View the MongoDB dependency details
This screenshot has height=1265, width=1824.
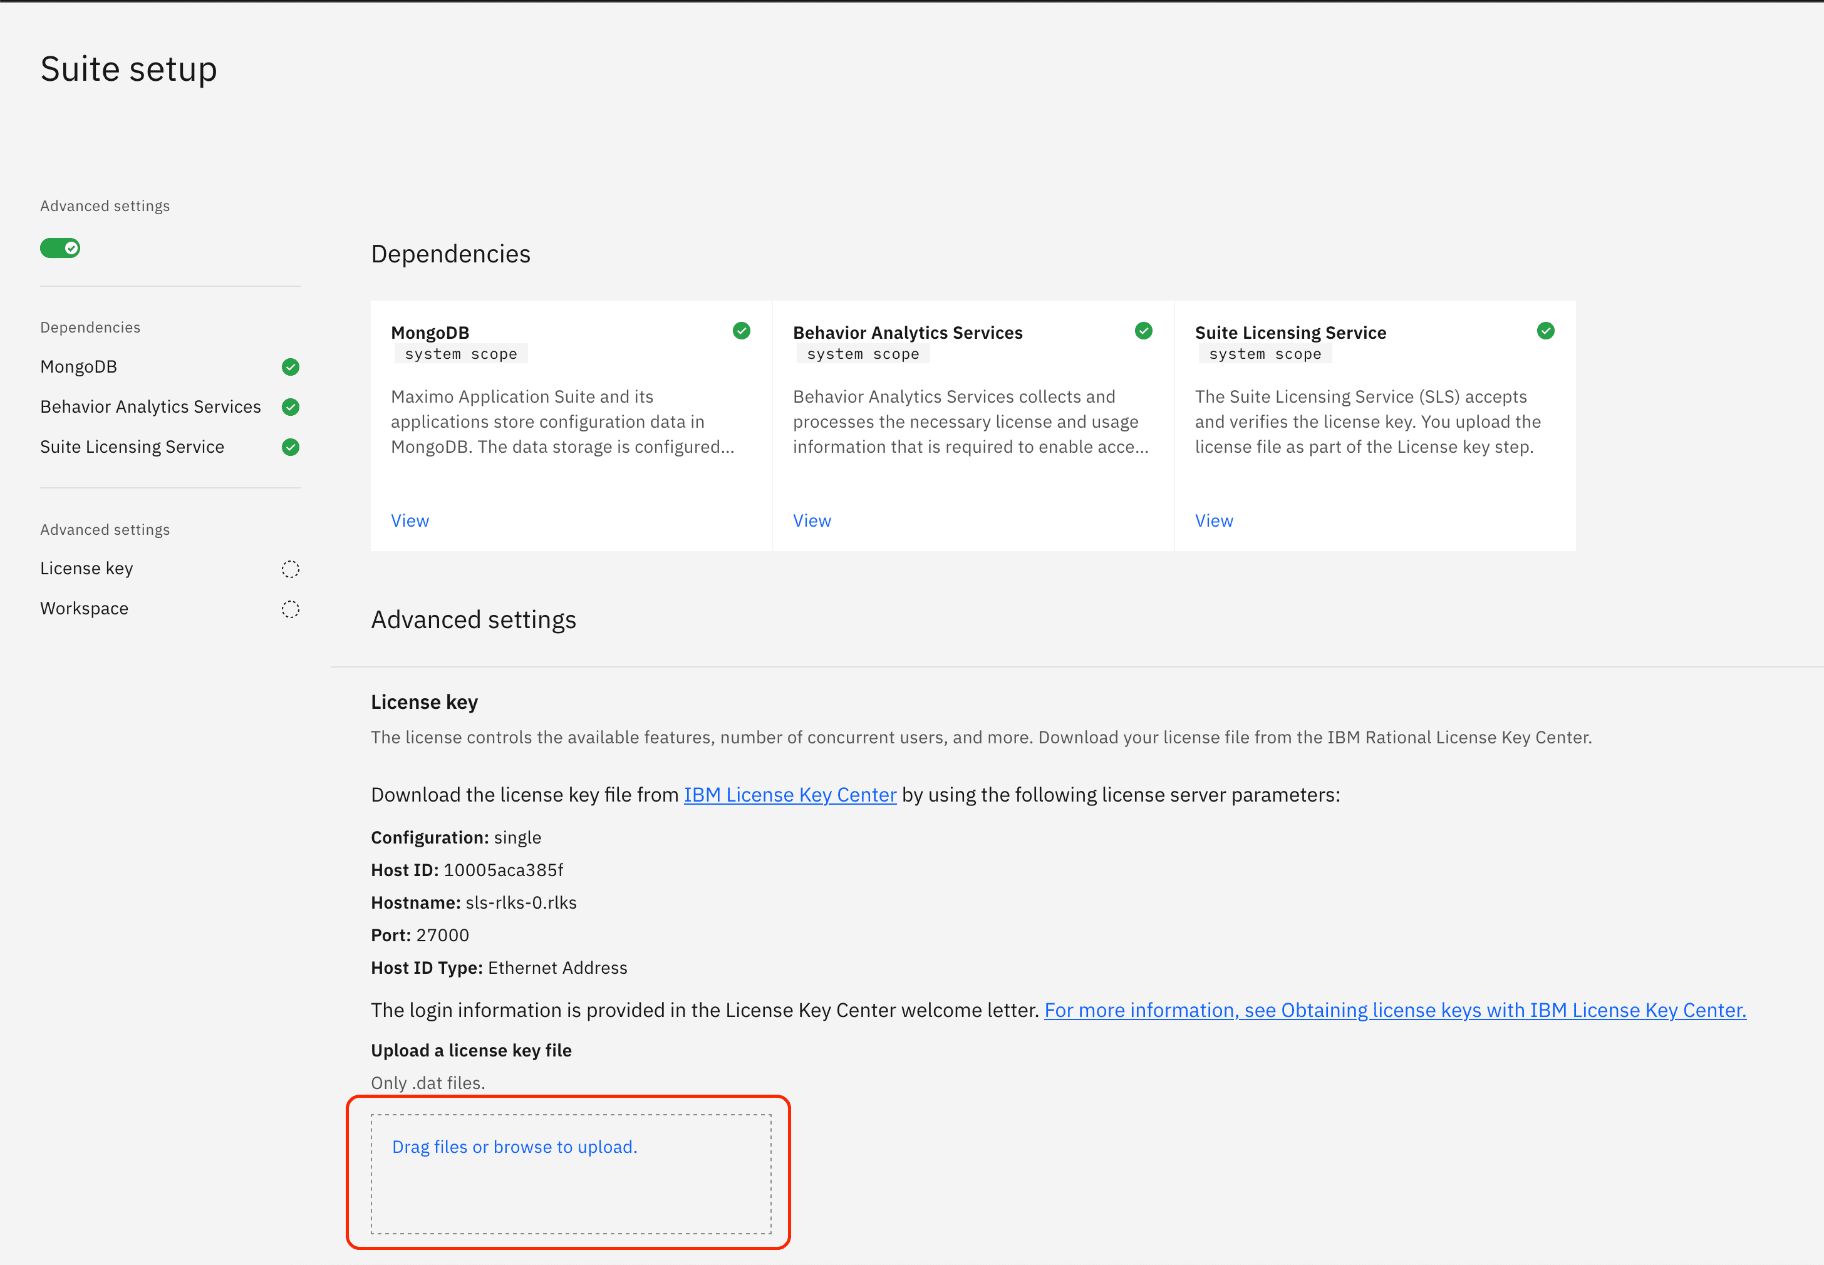click(x=410, y=521)
